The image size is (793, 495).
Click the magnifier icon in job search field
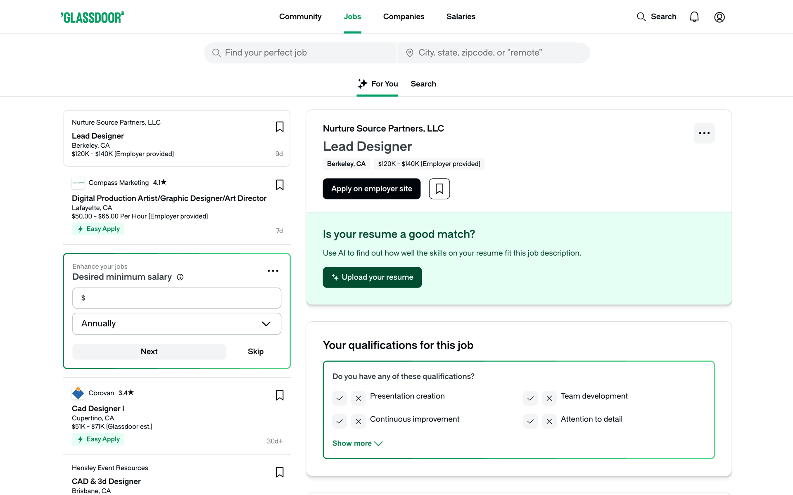[x=216, y=53]
